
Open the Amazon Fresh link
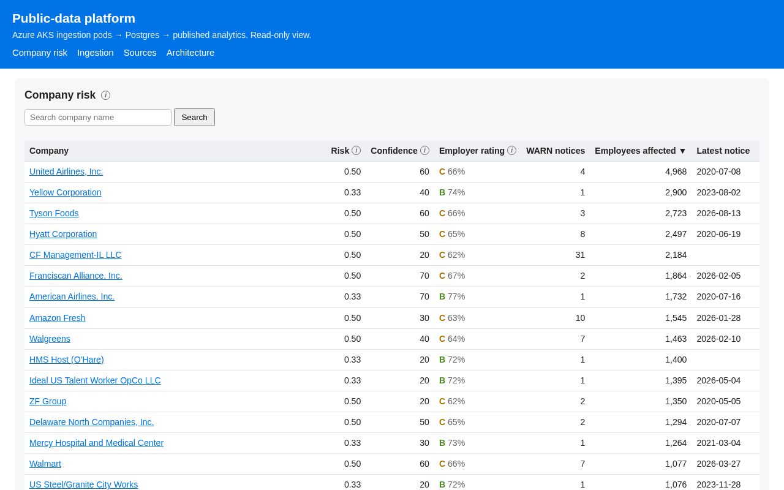(x=58, y=318)
